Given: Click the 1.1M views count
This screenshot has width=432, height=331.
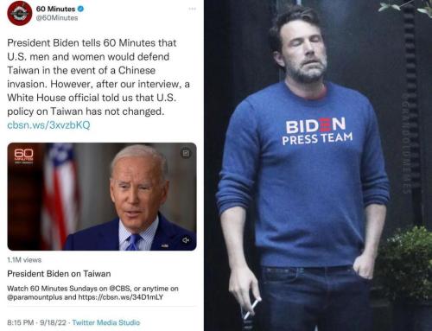Looking at the screenshot, I should (x=24, y=260).
